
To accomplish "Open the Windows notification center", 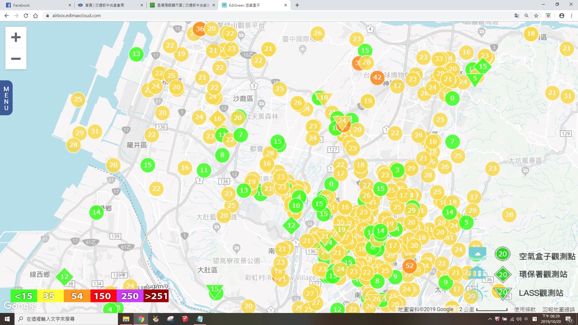I will click(x=569, y=319).
